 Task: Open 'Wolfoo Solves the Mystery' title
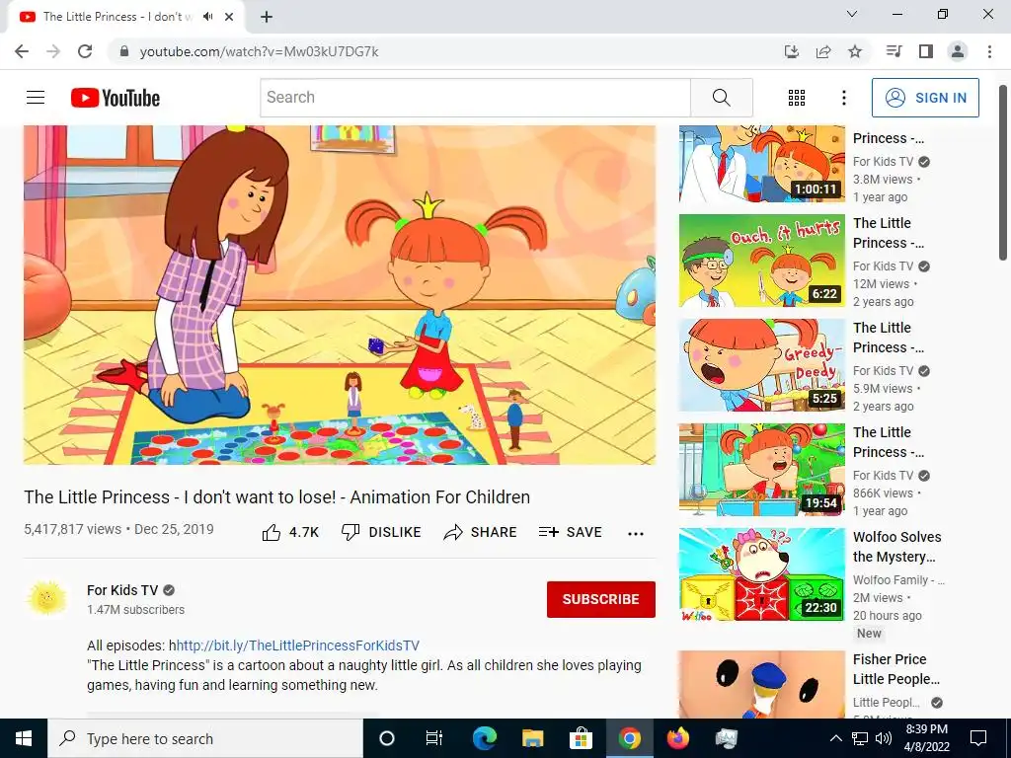pos(896,547)
